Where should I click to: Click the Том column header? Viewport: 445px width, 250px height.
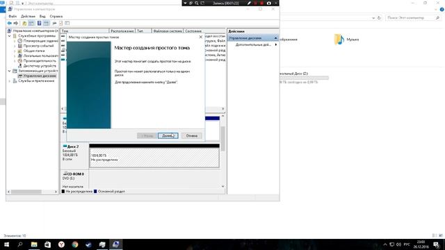click(x=85, y=31)
